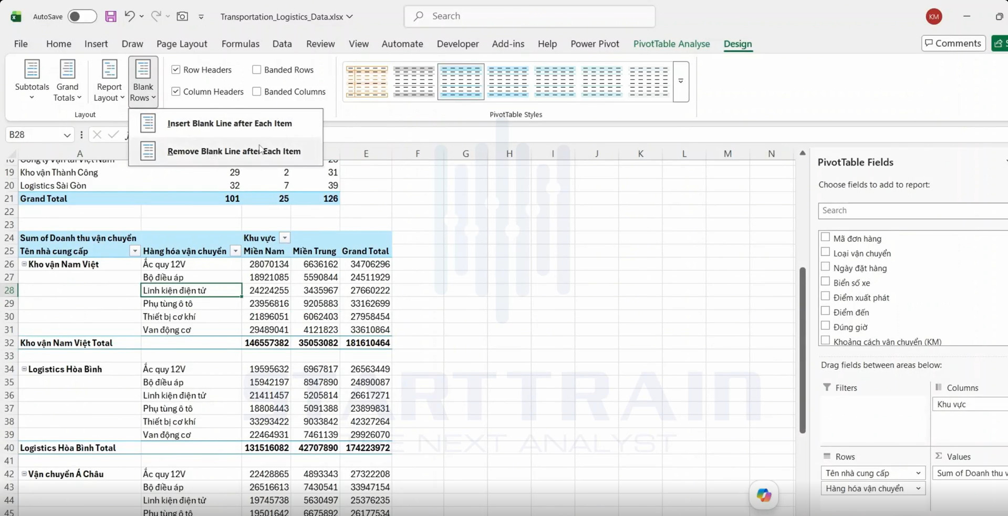Viewport: 1008px width, 516px height.
Task: Open the Subtotals layout option
Action: coord(32,80)
